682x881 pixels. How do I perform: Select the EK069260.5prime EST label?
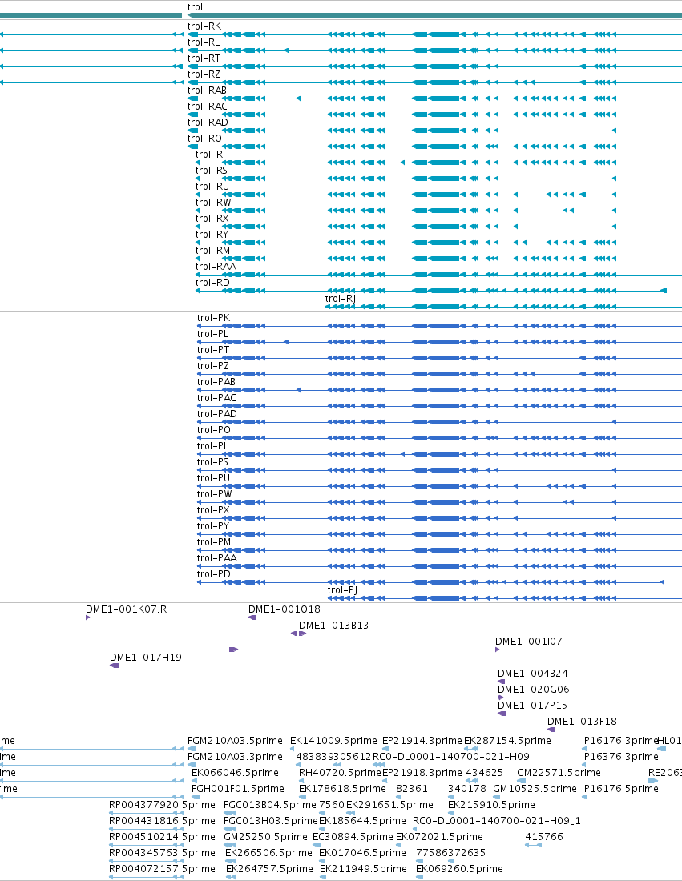point(459,869)
